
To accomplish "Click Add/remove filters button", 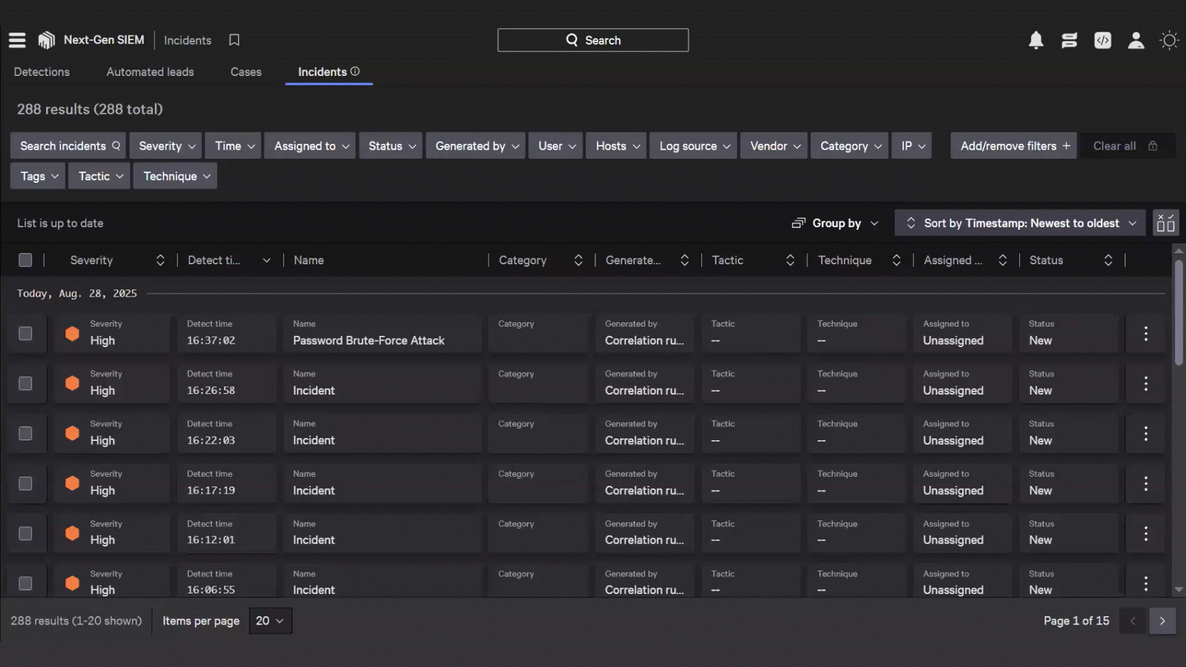I will pyautogui.click(x=1014, y=146).
